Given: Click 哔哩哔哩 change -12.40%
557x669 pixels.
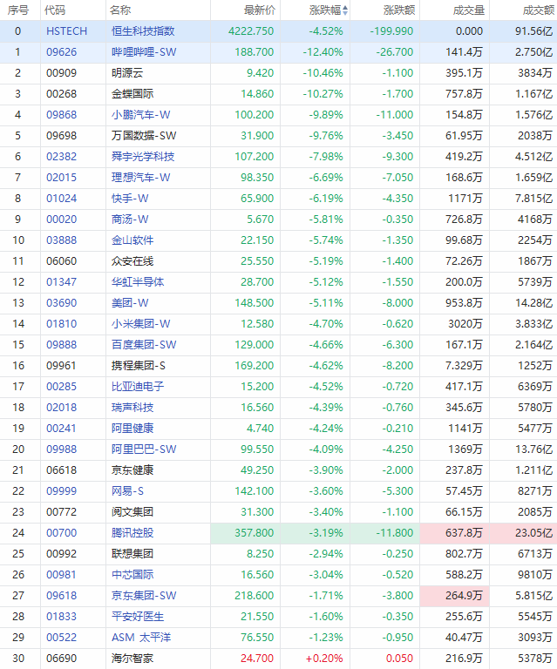Looking at the screenshot, I should [x=323, y=52].
